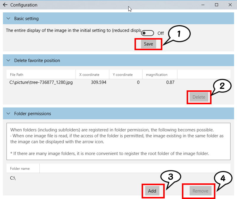Click the File Path column header
This screenshot has height=199, width=237.
[x=17, y=75]
